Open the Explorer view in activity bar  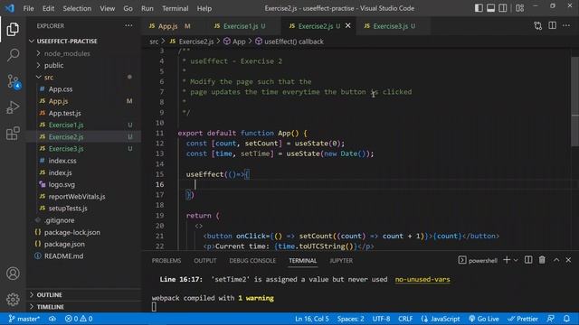13,29
